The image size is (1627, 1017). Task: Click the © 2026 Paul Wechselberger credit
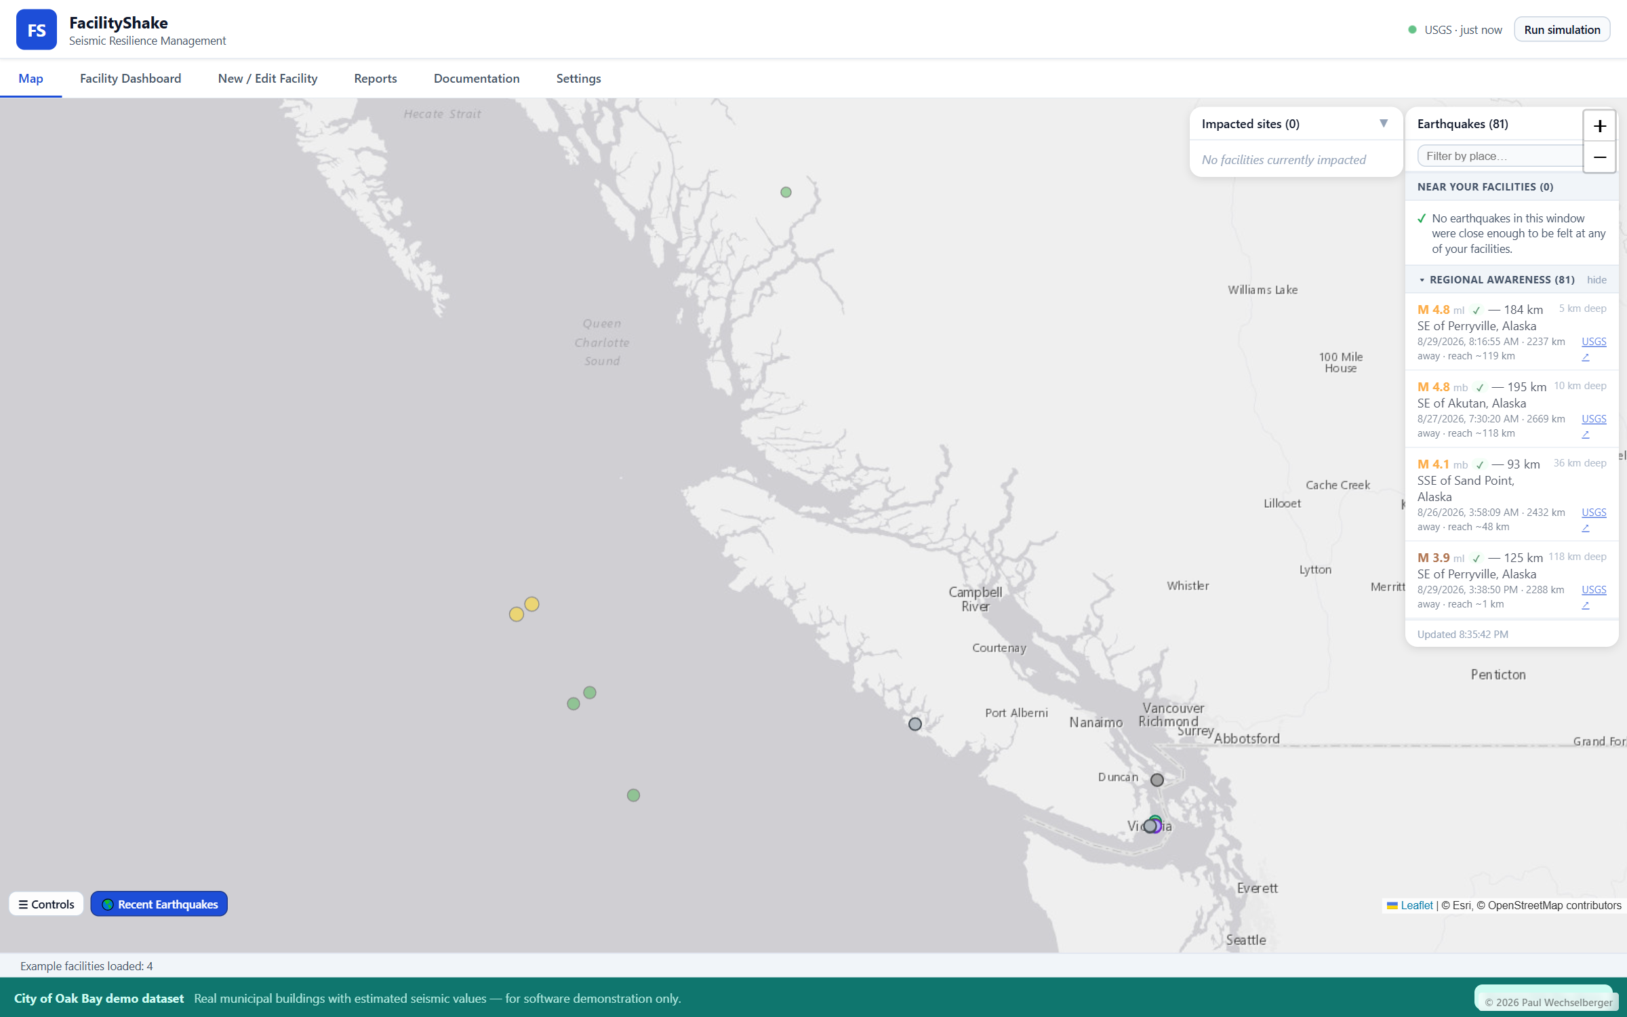coord(1549,1002)
